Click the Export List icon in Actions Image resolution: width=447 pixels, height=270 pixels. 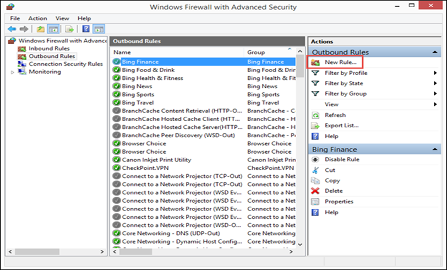(x=315, y=126)
